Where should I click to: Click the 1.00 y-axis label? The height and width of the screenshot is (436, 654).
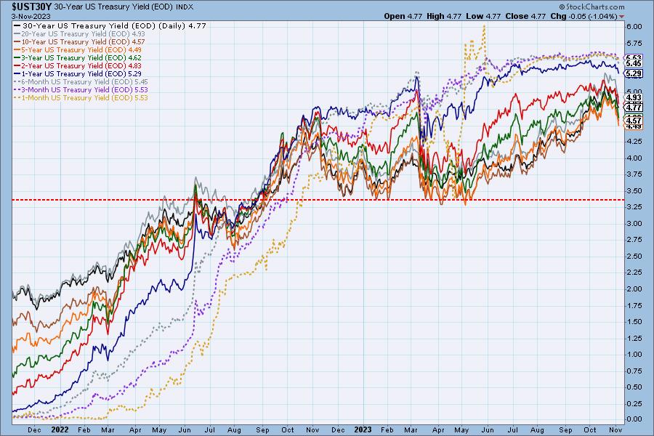pos(634,354)
